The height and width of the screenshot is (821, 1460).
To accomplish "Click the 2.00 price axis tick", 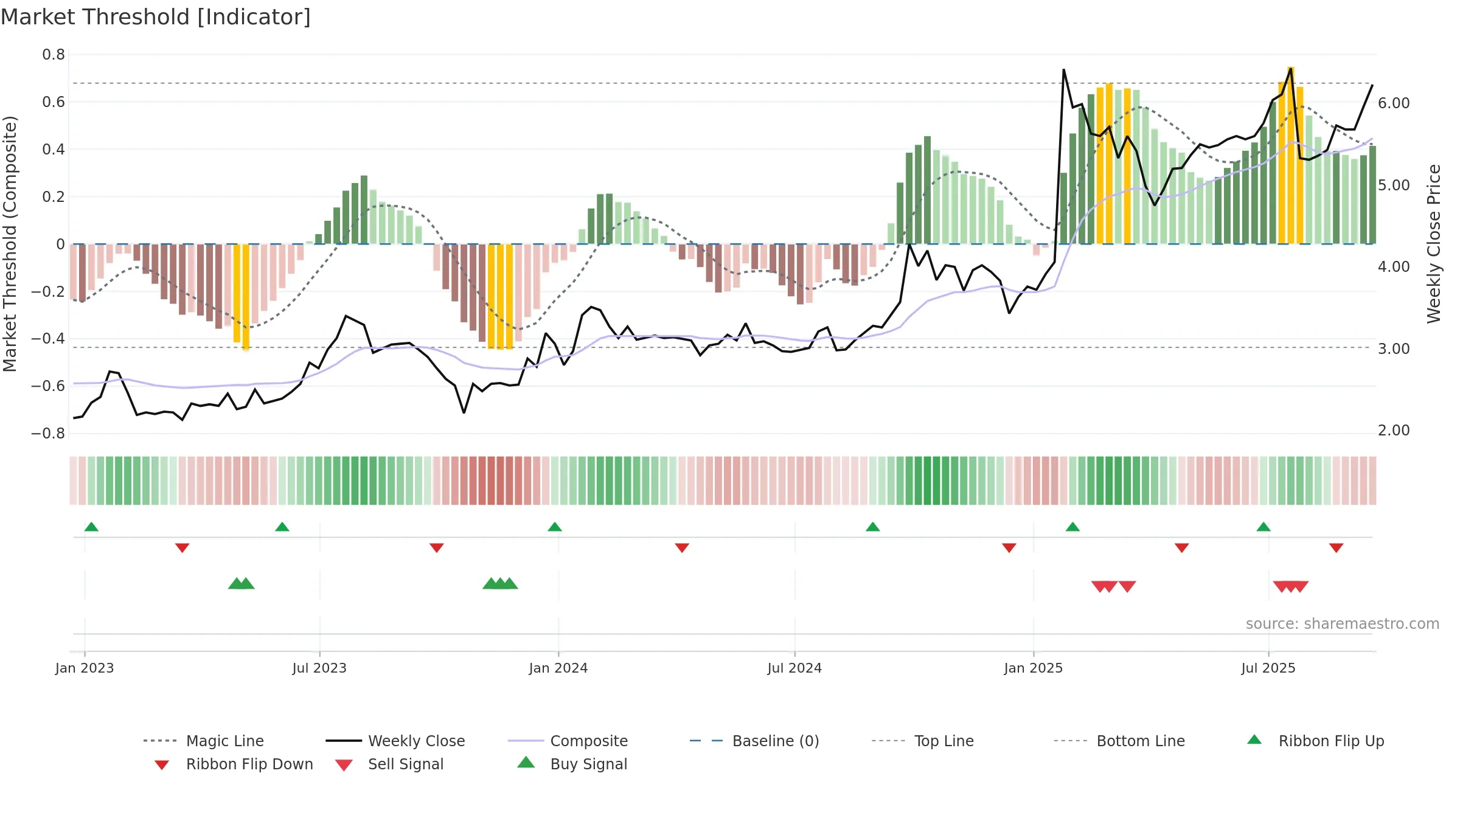I will coord(1394,430).
